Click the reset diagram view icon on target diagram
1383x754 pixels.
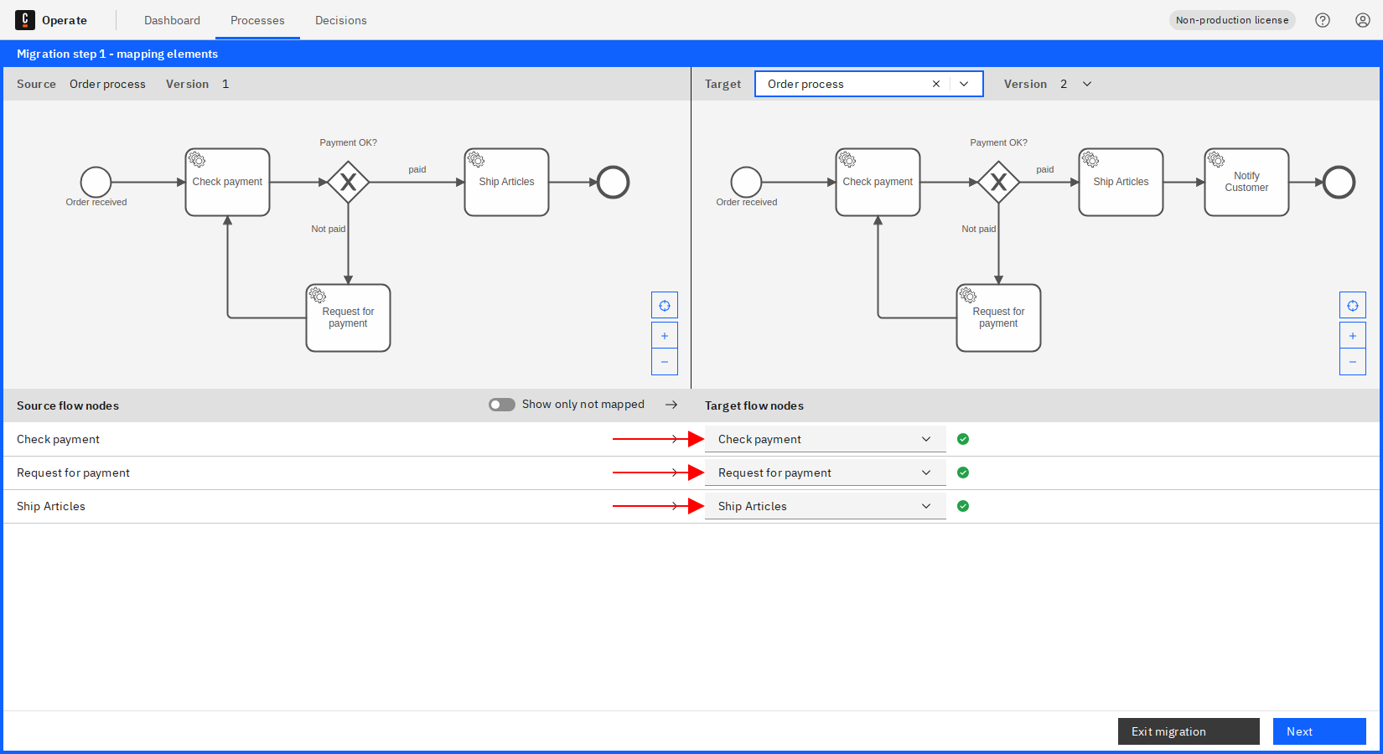coord(1352,305)
